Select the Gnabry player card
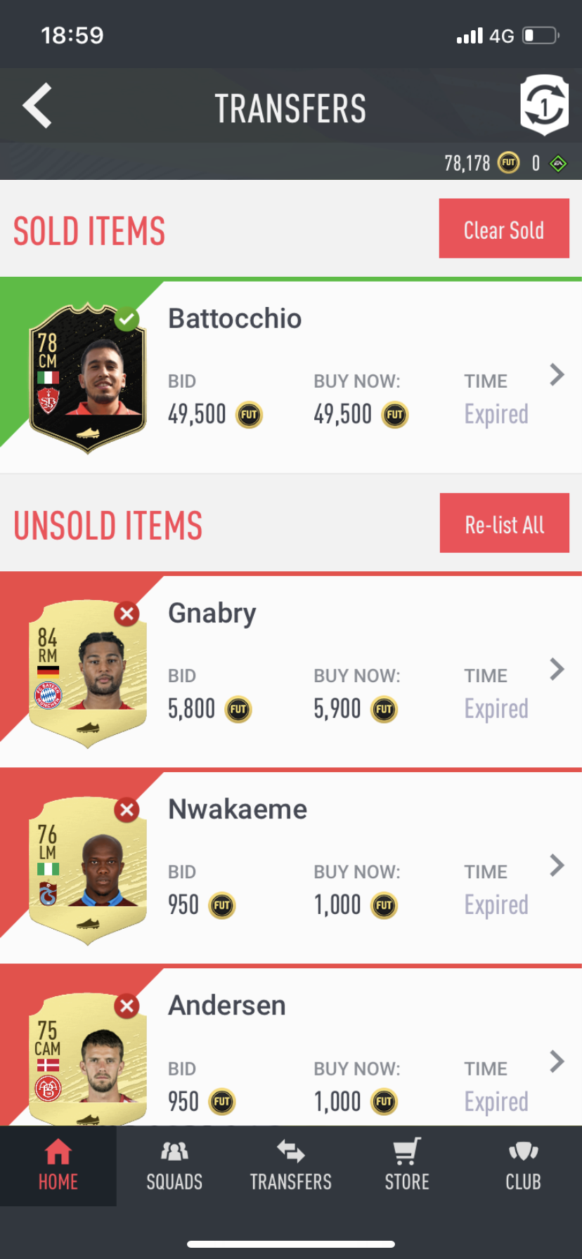This screenshot has height=1259, width=582. pyautogui.click(x=87, y=674)
